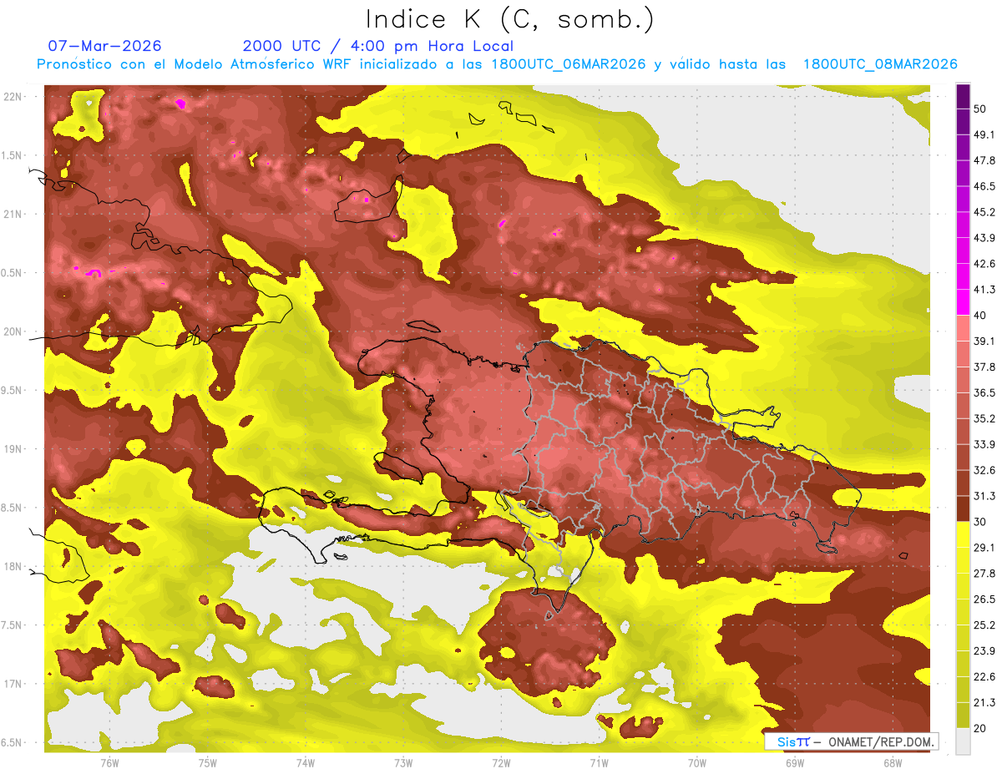Click the latitude axis label "22N"
Viewport: 1002px width, 774px height.
pos(13,96)
